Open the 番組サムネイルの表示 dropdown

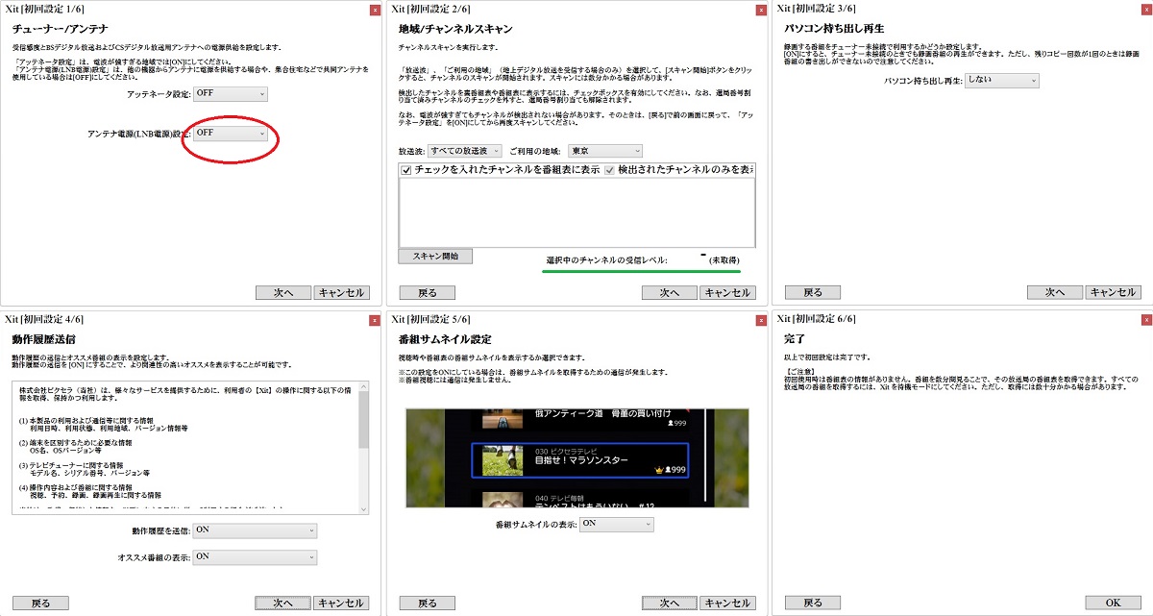(x=617, y=524)
